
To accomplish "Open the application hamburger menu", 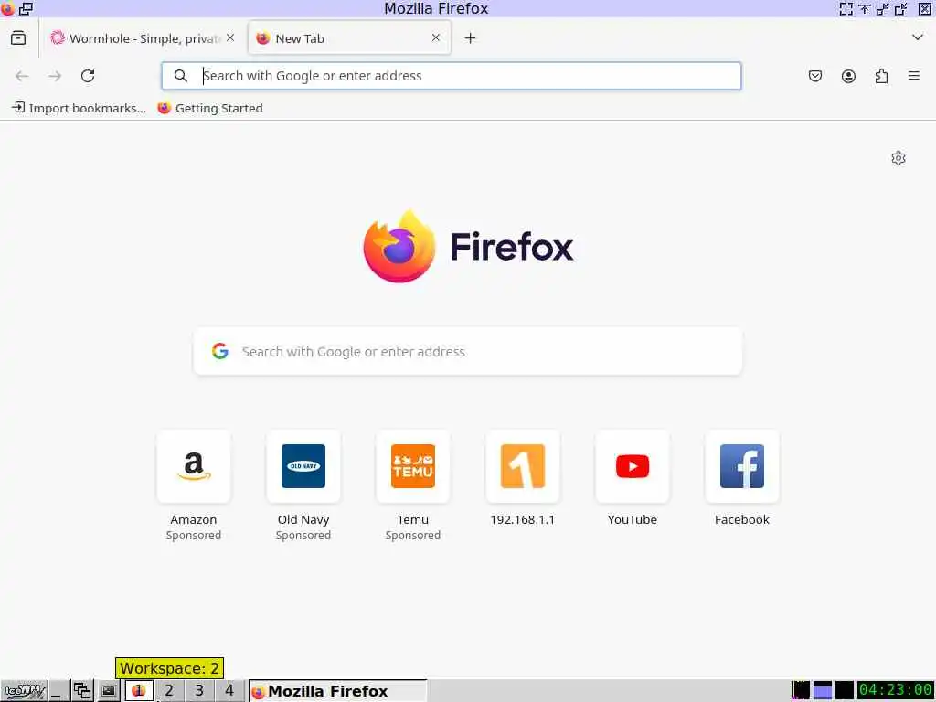I will click(914, 76).
